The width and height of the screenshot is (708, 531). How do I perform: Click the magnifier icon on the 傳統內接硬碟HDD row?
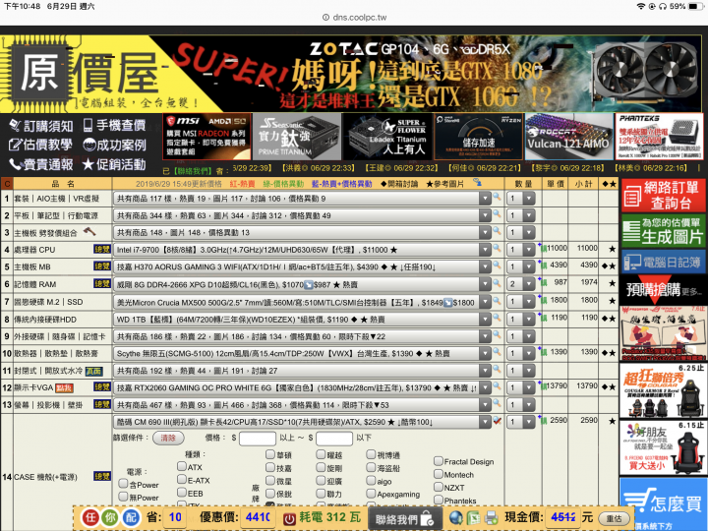(497, 318)
